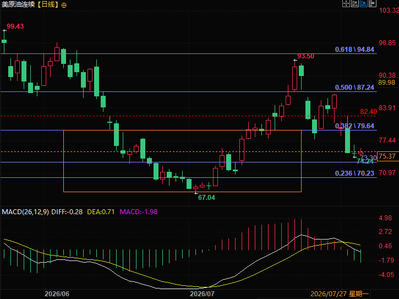Click the 90.38 price axis value
This screenshot has height=299, width=399.
click(x=387, y=75)
